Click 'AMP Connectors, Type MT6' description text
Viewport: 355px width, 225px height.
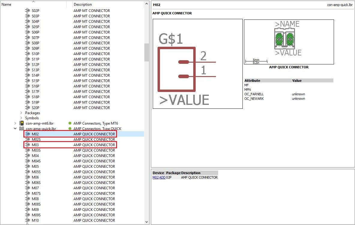(x=96, y=123)
